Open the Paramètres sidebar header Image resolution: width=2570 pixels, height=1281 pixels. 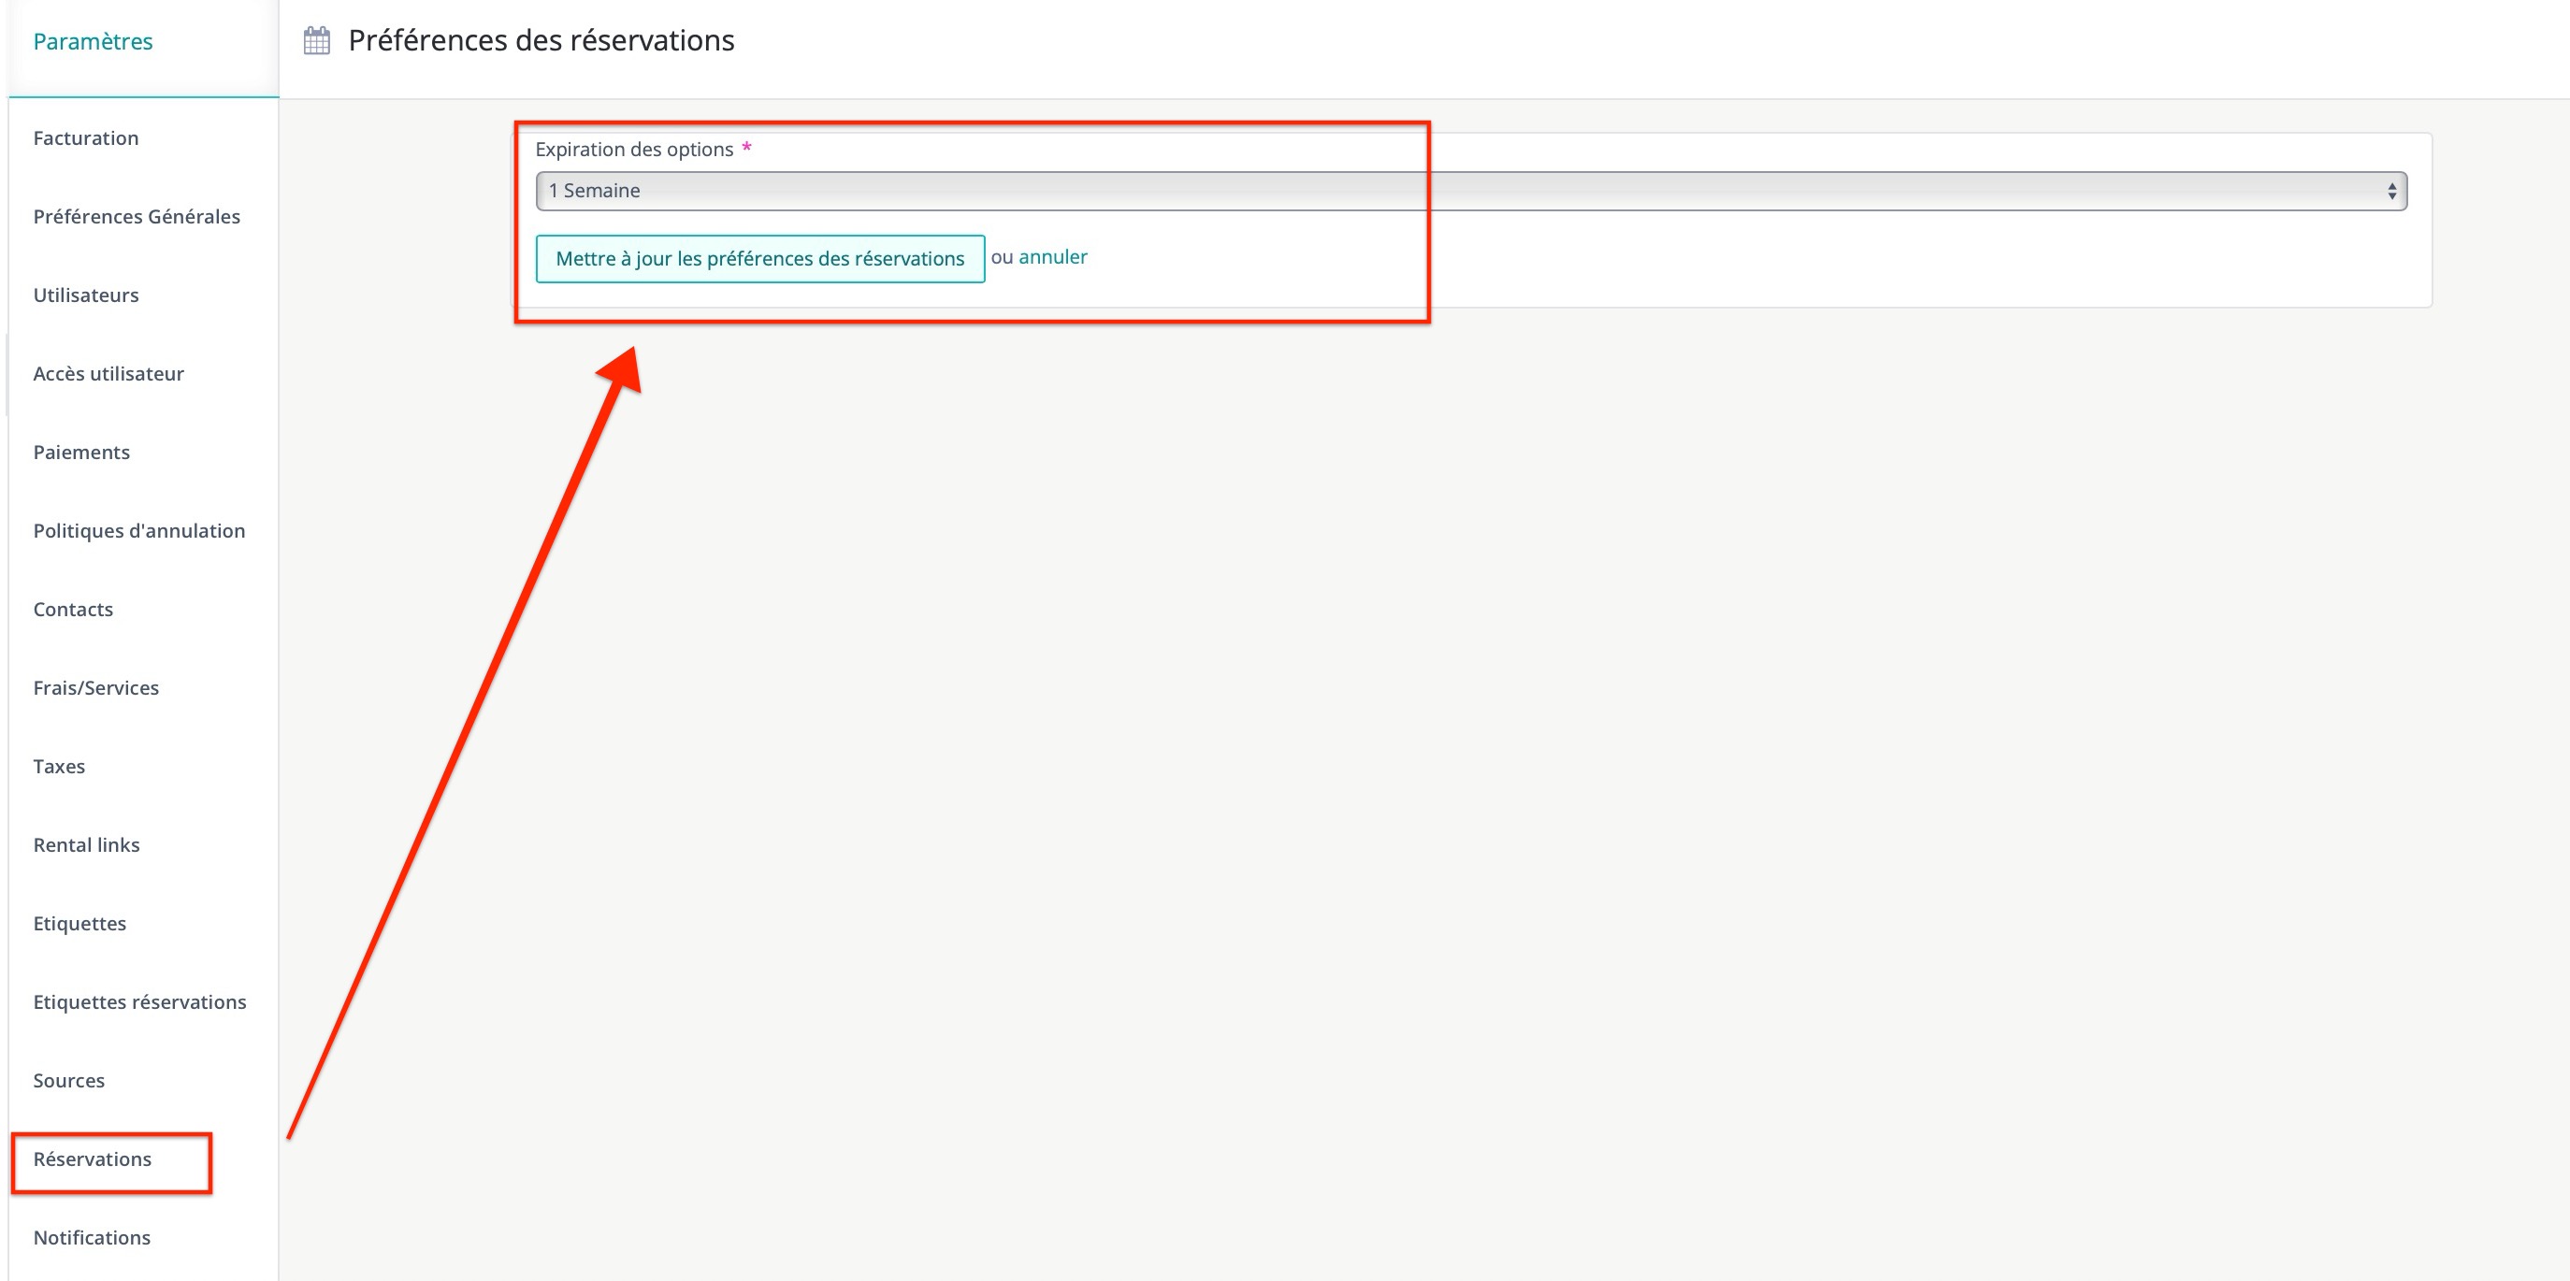click(93, 42)
